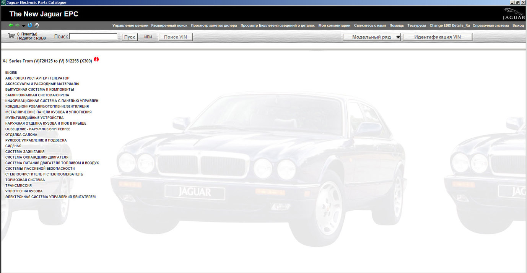This screenshot has width=527, height=273.
Task: Click the red info icon beside XJ Series
Action: pyautogui.click(x=96, y=60)
